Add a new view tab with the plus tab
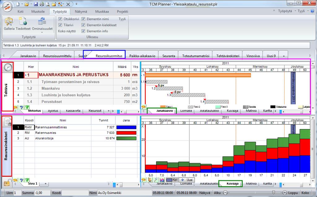This screenshot has height=197, width=317. [284, 56]
